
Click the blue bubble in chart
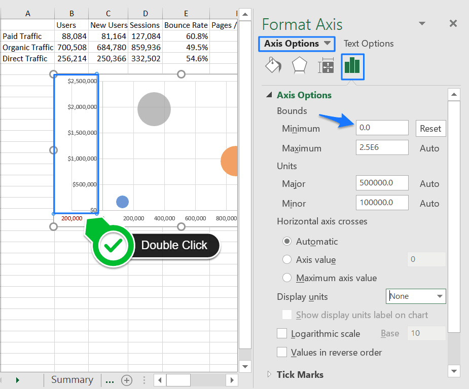[x=122, y=202]
